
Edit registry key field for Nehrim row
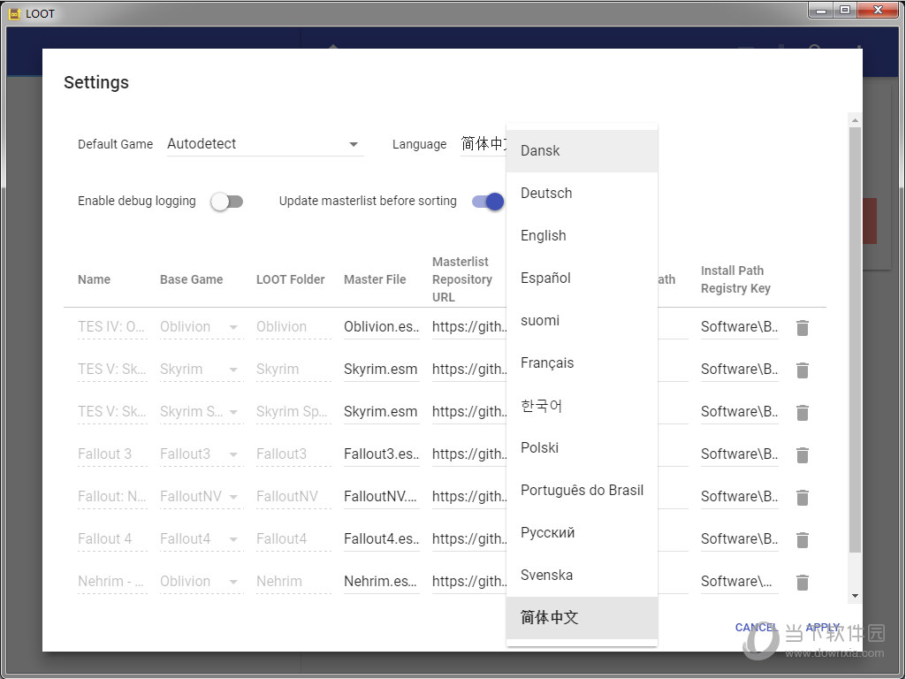pyautogui.click(x=740, y=582)
